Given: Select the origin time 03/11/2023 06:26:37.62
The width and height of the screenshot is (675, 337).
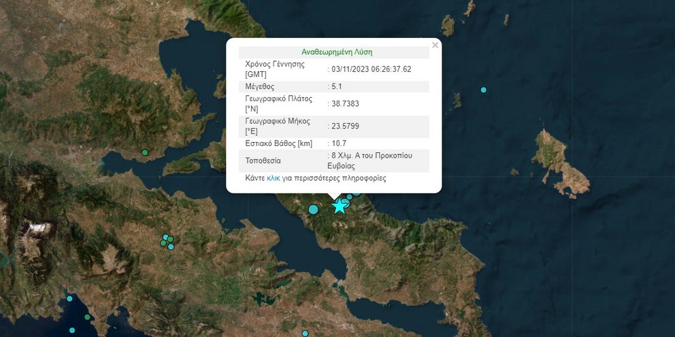Looking at the screenshot, I should 372,69.
